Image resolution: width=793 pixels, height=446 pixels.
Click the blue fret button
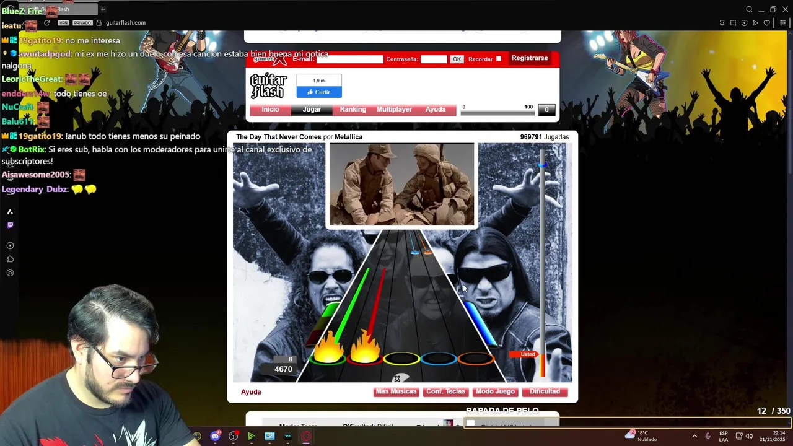coord(439,359)
